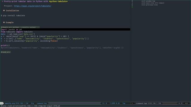Click the end_src block footer line

pyautogui.click(x=6, y=52)
